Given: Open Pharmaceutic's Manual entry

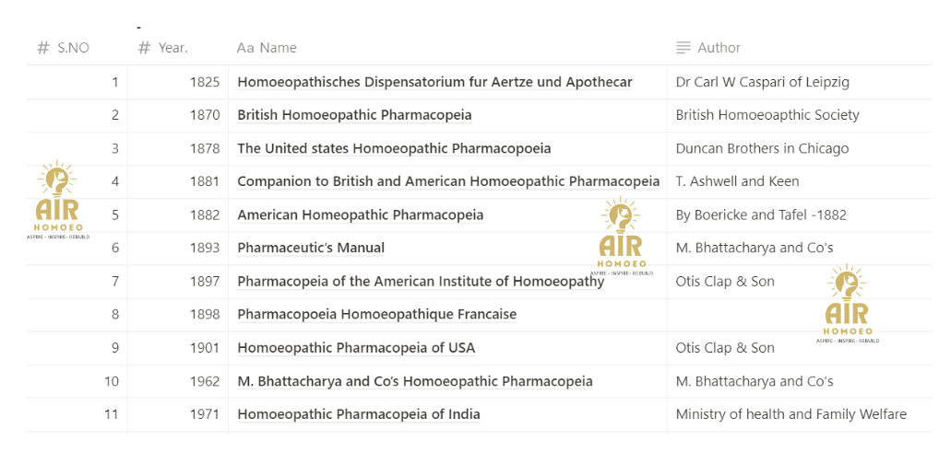Looking at the screenshot, I should tap(311, 248).
